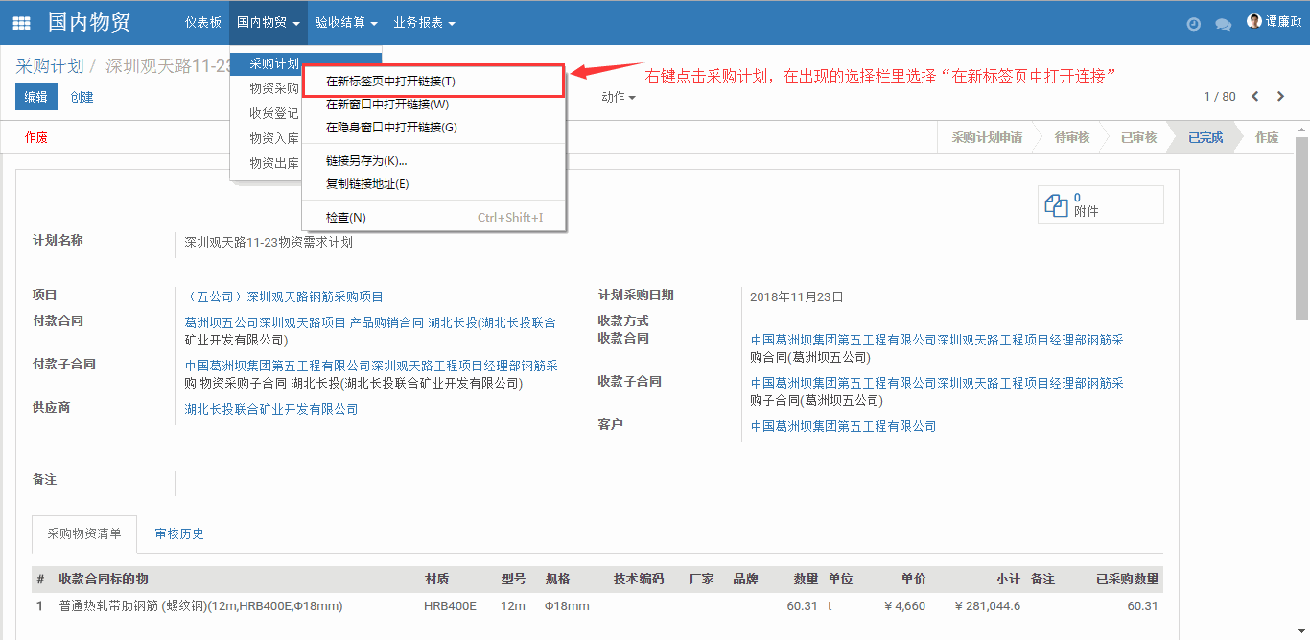Image resolution: width=1310 pixels, height=640 pixels.
Task: Select 在新标签页中打开链接 from context menu
Action: (x=390, y=82)
